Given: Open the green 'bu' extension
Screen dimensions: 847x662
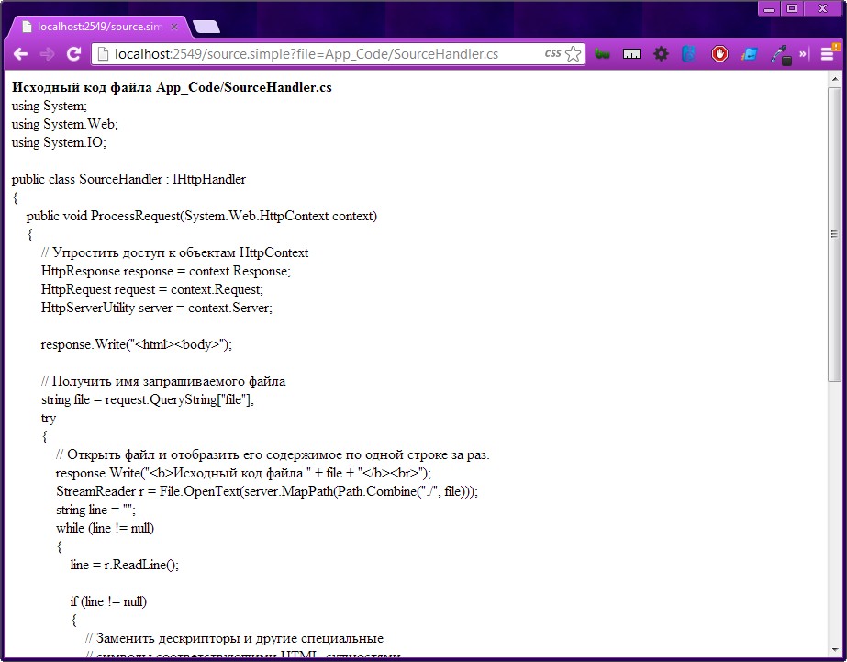Looking at the screenshot, I should 602,54.
